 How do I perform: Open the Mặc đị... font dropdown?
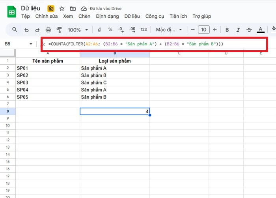coord(169,30)
